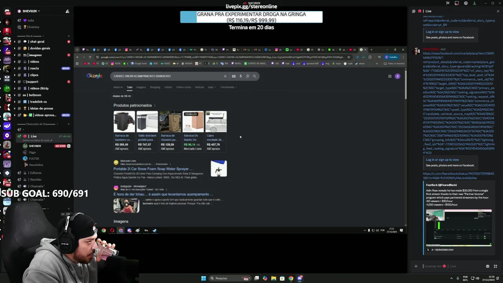
Task: Click the first Log in or sign up to view link
Action: click(x=442, y=32)
